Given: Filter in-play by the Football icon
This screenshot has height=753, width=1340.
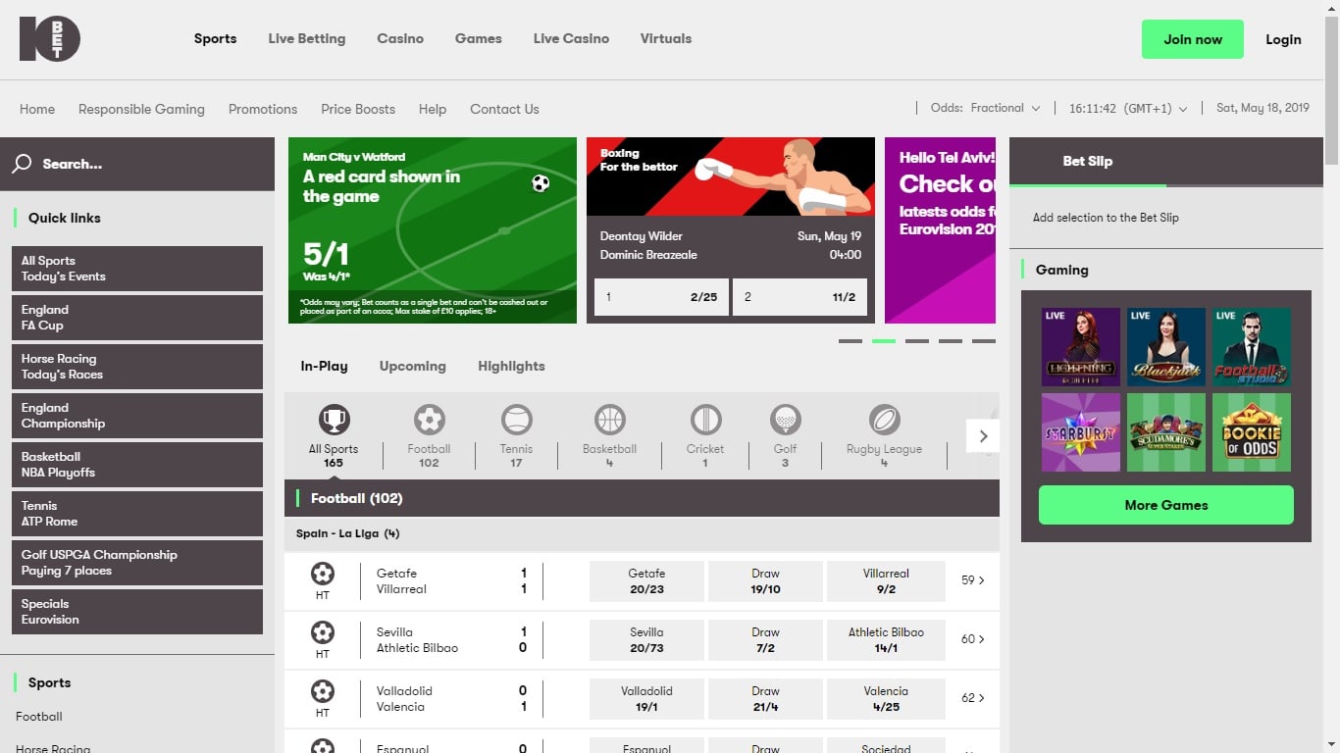Looking at the screenshot, I should pos(429,421).
